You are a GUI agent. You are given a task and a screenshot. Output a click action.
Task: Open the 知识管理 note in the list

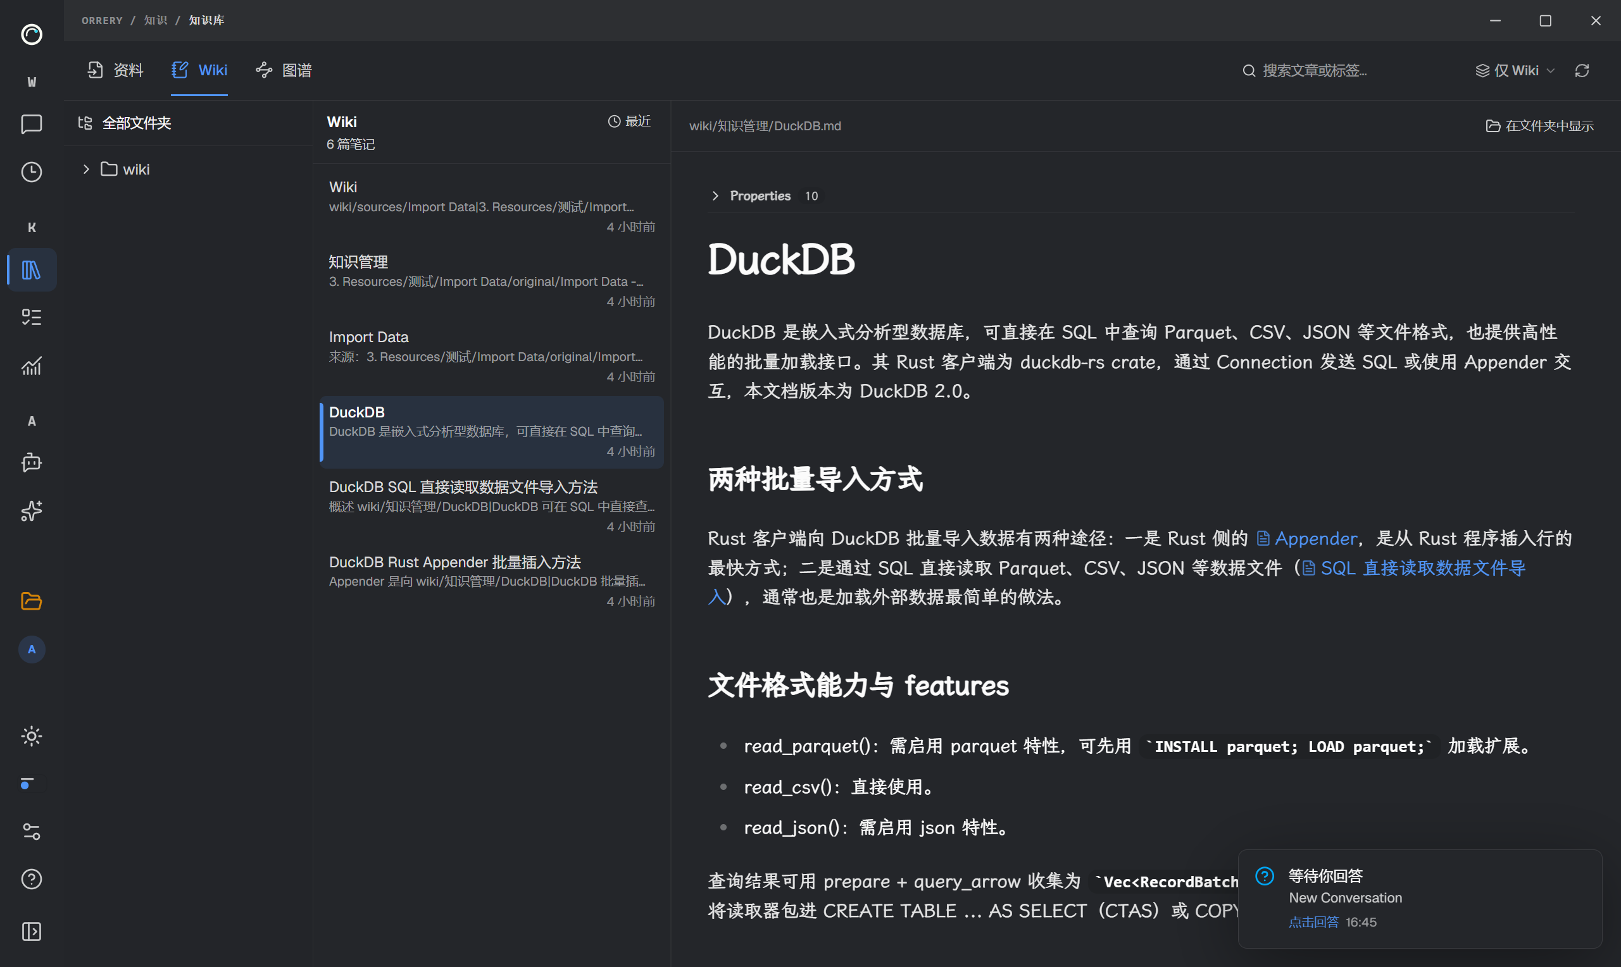492,281
